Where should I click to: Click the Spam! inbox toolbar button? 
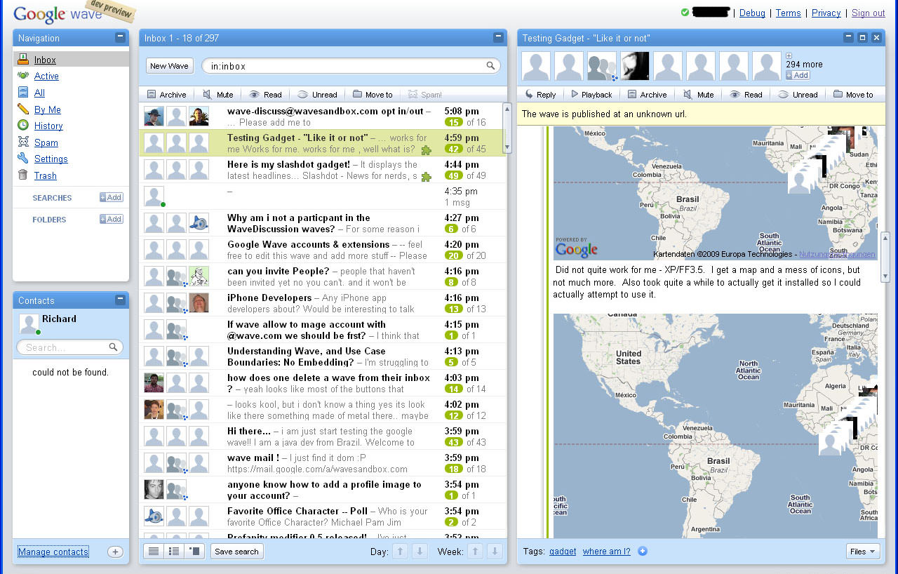[x=424, y=95]
